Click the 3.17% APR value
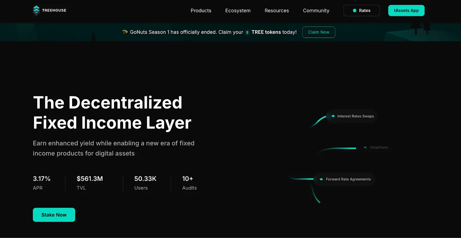The width and height of the screenshot is (461, 238). [42, 179]
